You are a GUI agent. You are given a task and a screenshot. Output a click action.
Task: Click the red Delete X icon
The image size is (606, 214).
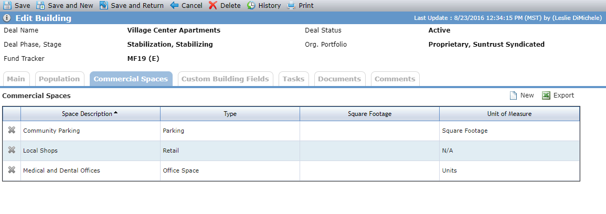[x=213, y=5]
